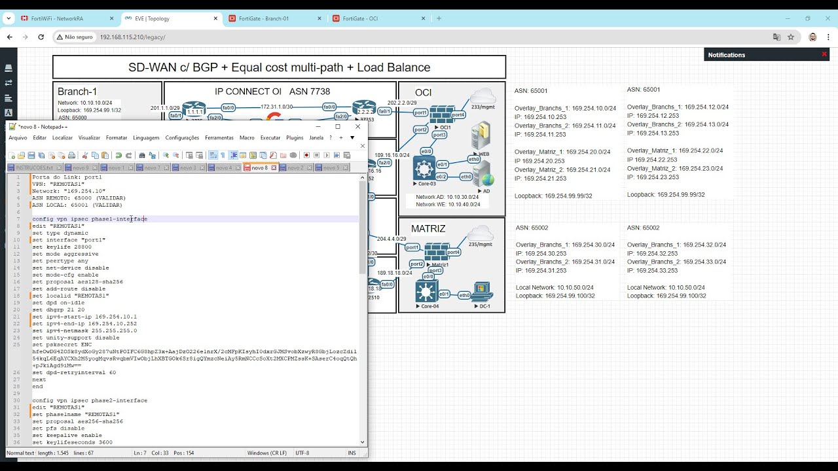838x471 pixels.
Task: Click the Save icon in Notepad++ toolbar
Action: [31, 156]
